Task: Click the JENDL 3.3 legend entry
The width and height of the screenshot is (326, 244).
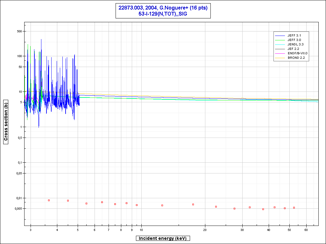Action: 295,44
